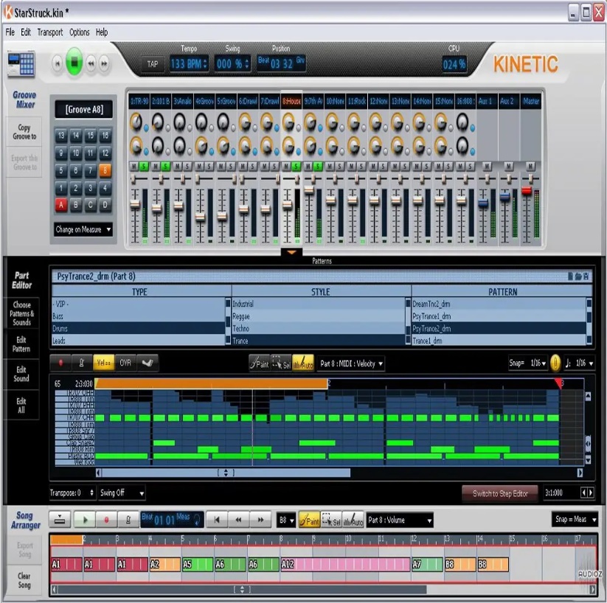Click the Master channel volume fader
Viewport: 607px width, 603px height.
coord(527,191)
